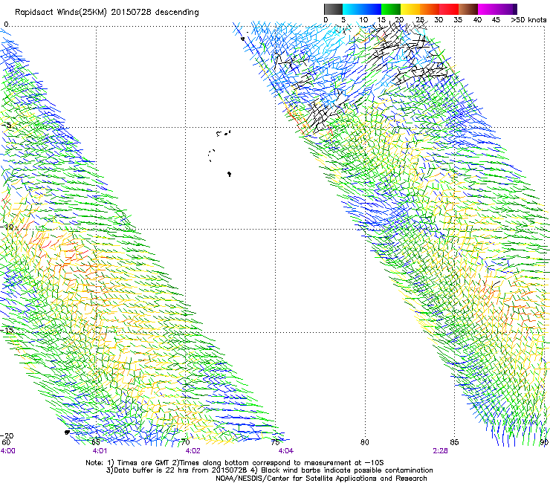Click the '10' label under the color legend
550x483 pixels.
pyautogui.click(x=363, y=20)
